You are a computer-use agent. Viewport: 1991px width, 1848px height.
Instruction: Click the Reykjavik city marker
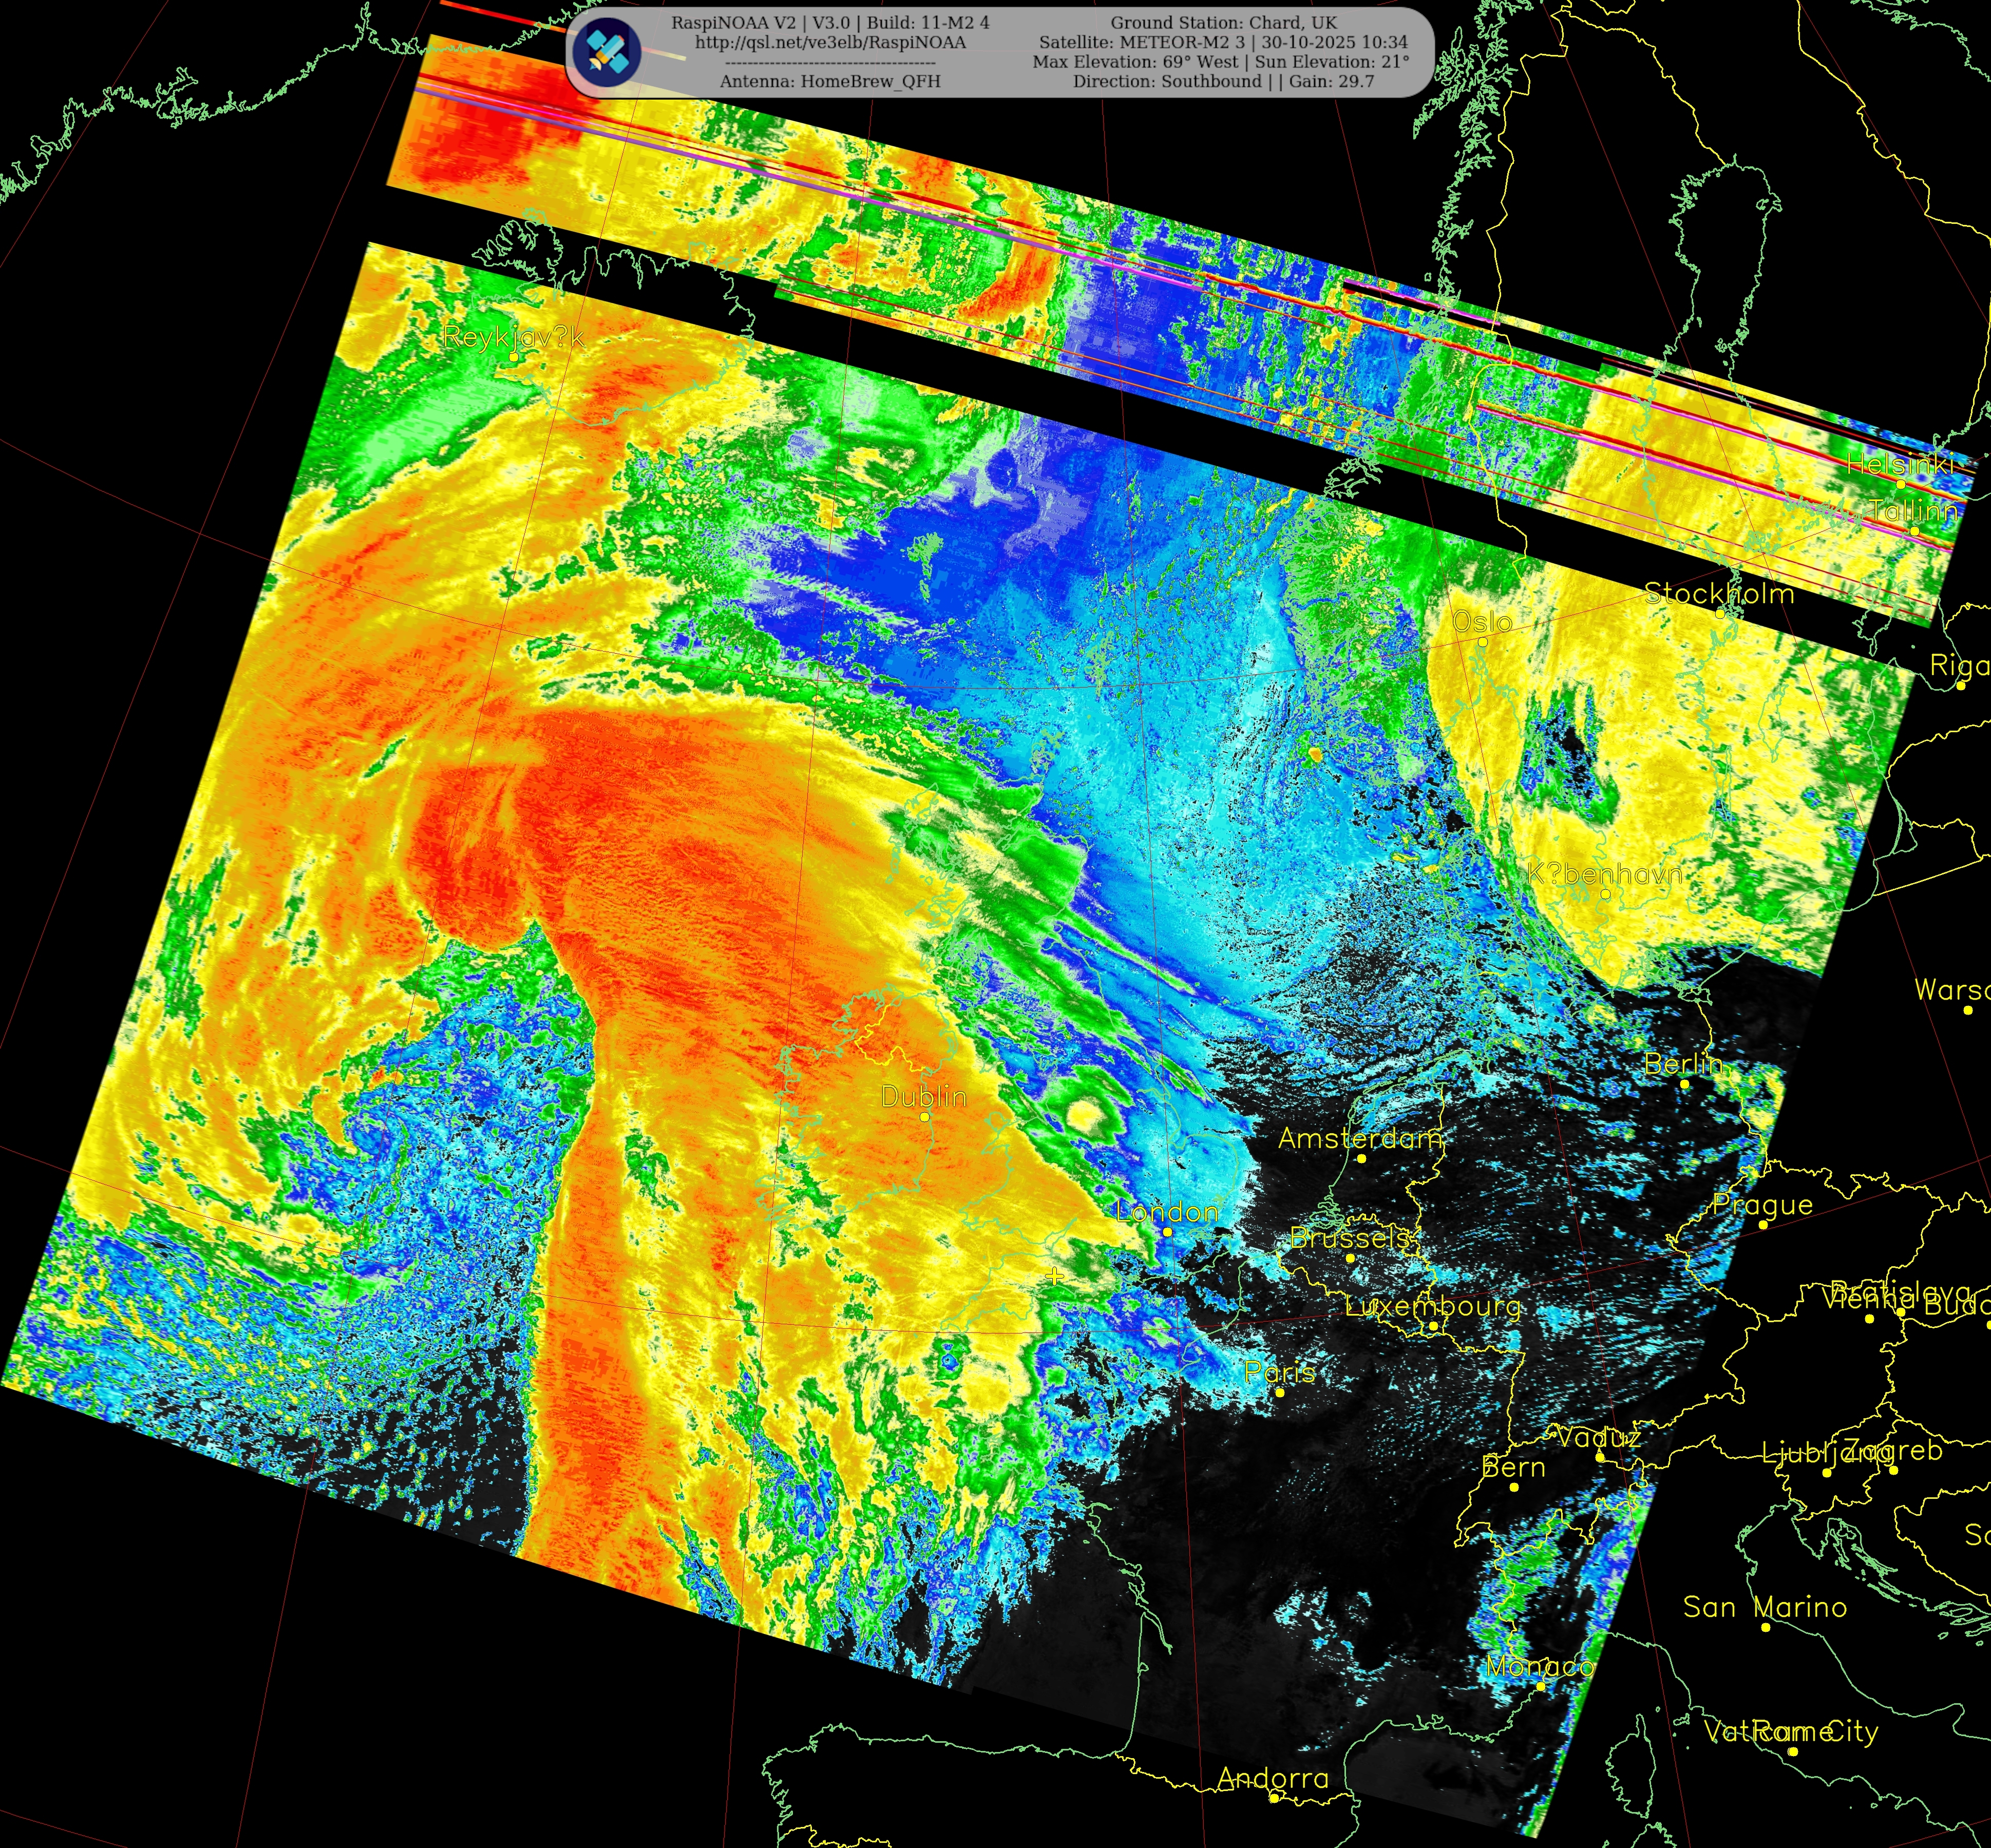coord(513,356)
